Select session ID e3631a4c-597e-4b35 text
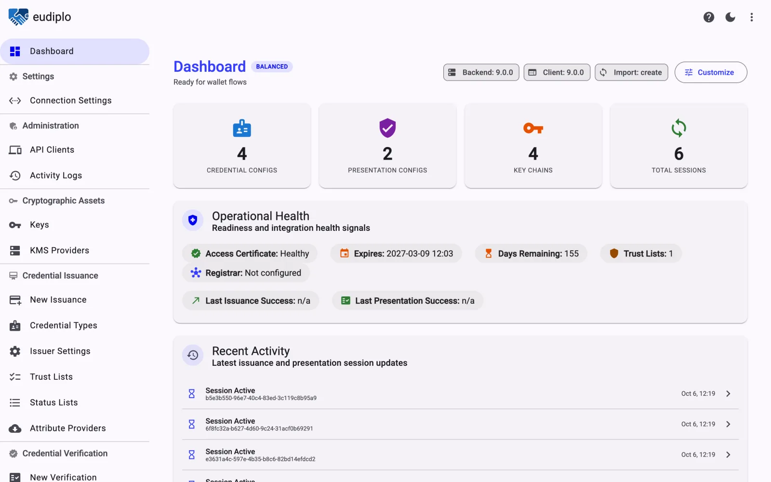Image resolution: width=771 pixels, height=482 pixels. 261,459
